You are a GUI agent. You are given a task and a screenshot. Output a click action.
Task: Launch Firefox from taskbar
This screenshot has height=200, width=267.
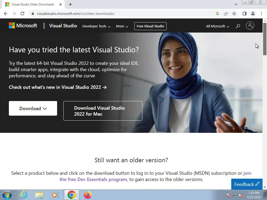click(88, 195)
